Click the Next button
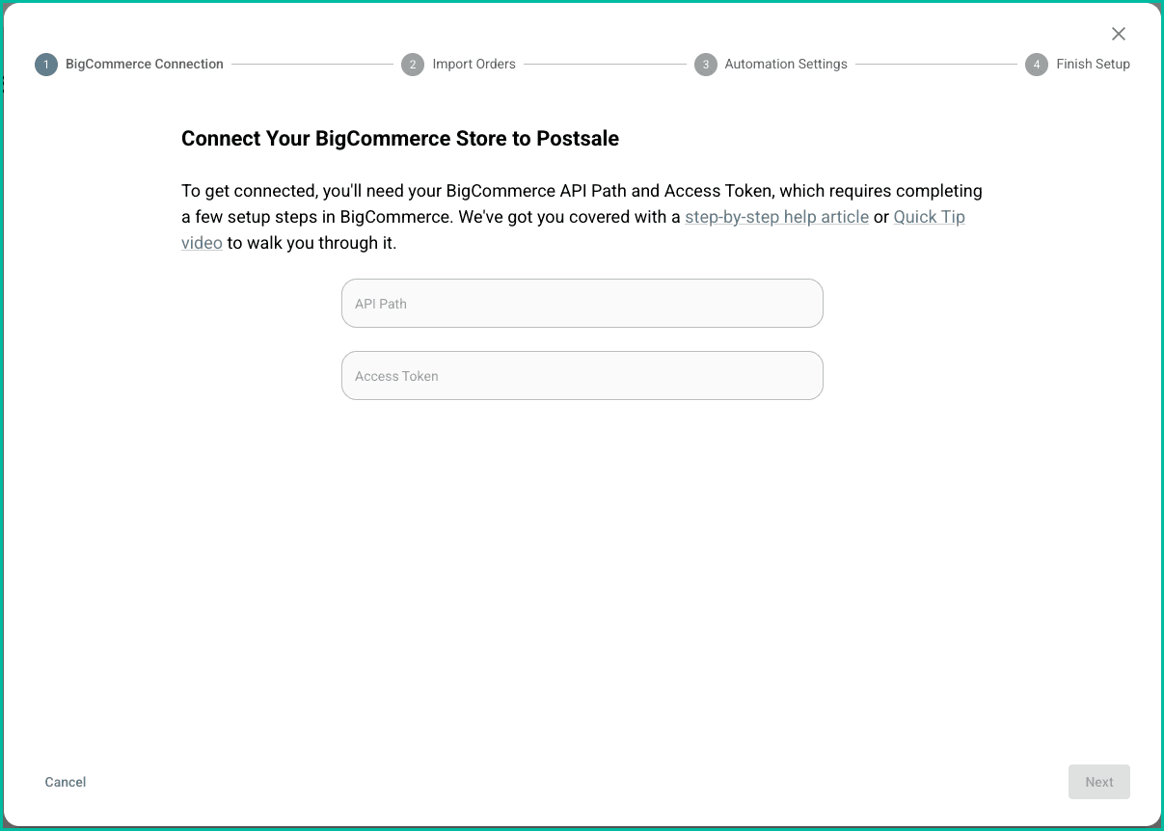This screenshot has height=831, width=1164. (1098, 782)
